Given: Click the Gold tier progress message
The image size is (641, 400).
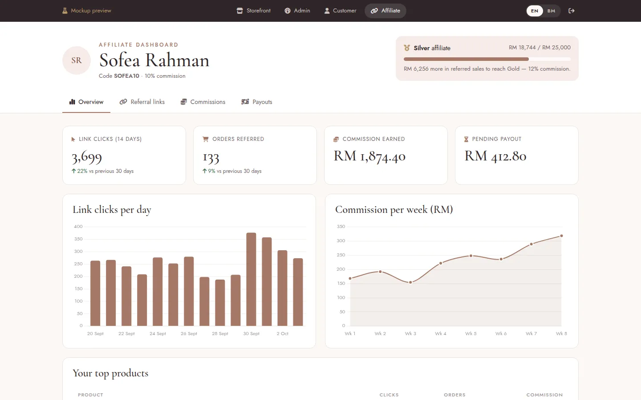Looking at the screenshot, I should point(487,69).
